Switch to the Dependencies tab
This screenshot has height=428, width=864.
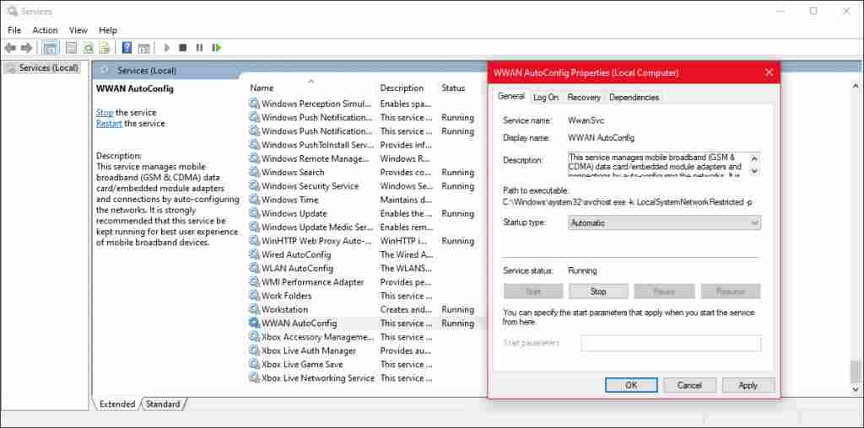tap(634, 98)
